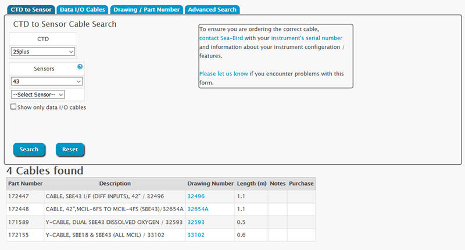465x250 pixels.
Task: Select the DUAL SBE43 DISSOLVED OXYGEN description
Action: coord(114,222)
